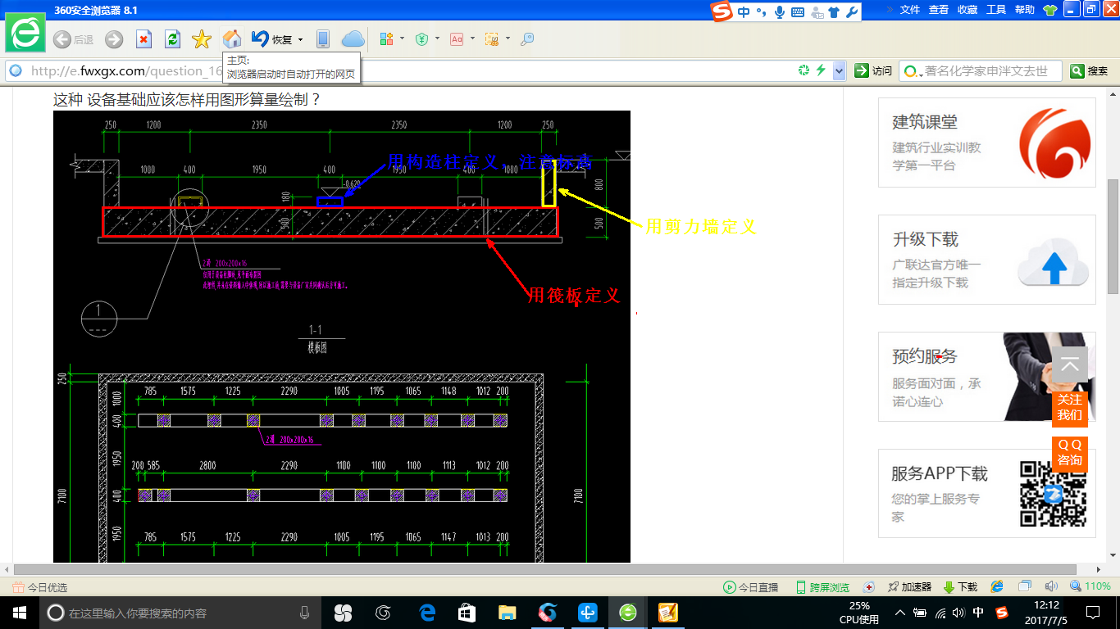Viewport: 1120px width, 629px height.
Task: Open 今日直播 in status bar
Action: [751, 587]
